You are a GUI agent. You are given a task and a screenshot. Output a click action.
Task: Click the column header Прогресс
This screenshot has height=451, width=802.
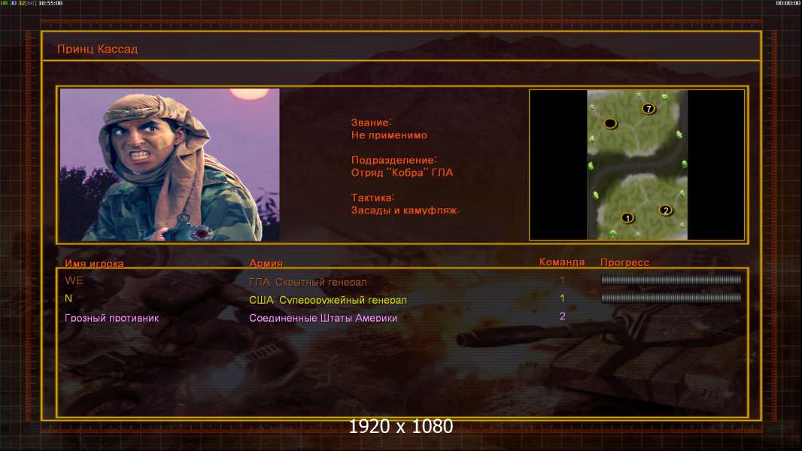coord(624,262)
